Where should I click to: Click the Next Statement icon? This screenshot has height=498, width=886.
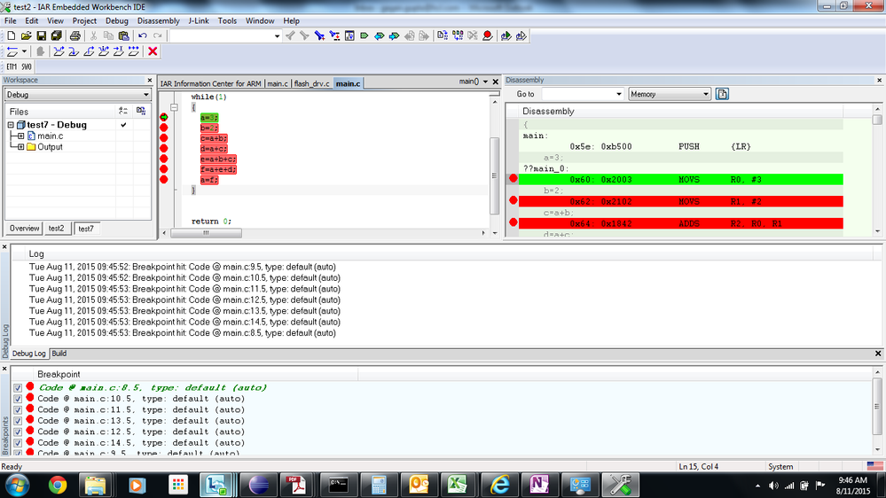click(x=104, y=51)
